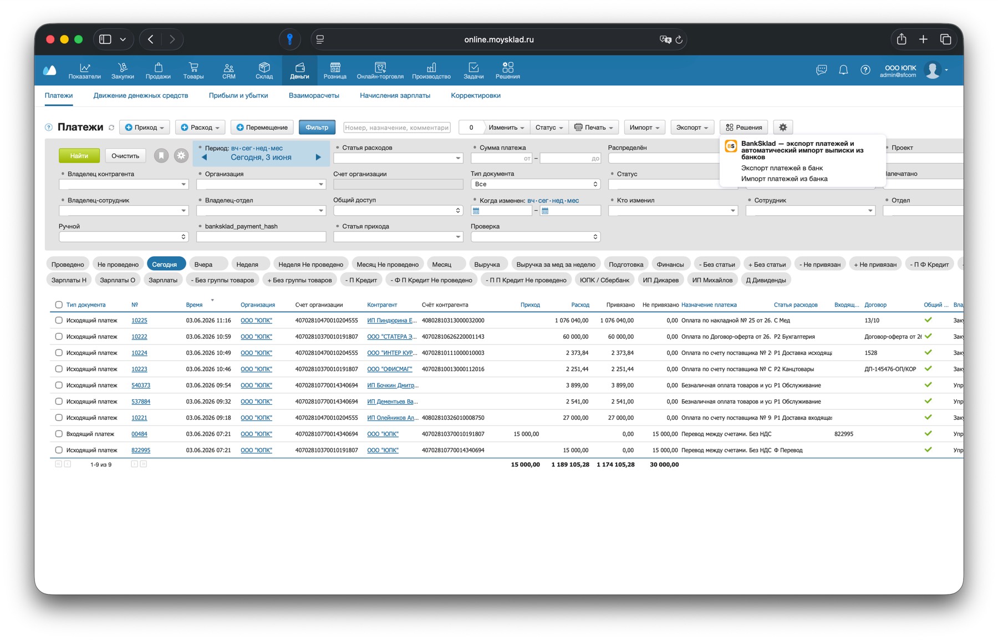Open the Изменить dropdown
The image size is (998, 640).
(x=506, y=128)
